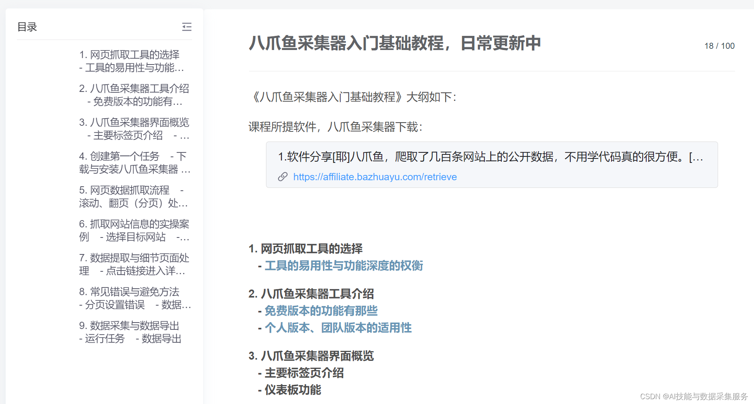Click the 目录 sidebar heading
The height and width of the screenshot is (404, 754).
[x=27, y=27]
